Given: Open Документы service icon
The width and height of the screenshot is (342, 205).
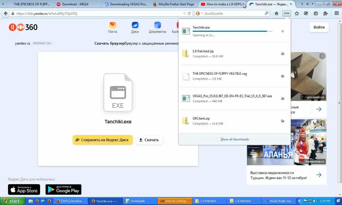Looking at the screenshot, I should click(x=157, y=27).
